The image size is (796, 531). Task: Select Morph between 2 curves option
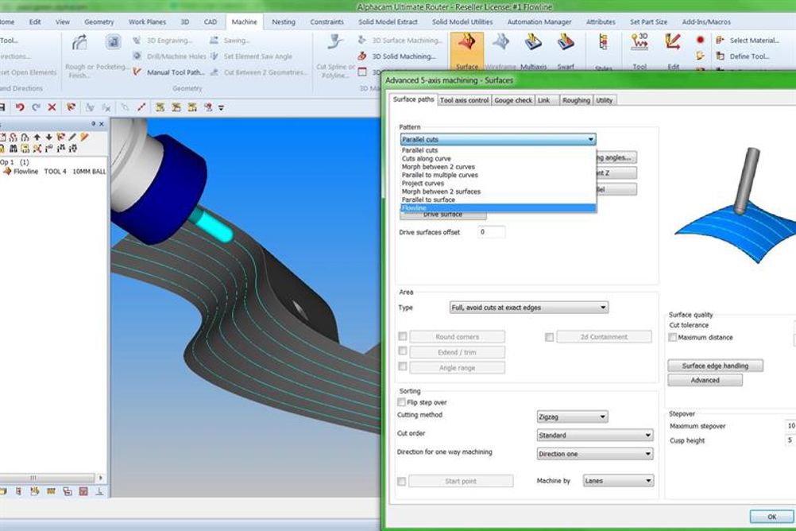tap(438, 167)
